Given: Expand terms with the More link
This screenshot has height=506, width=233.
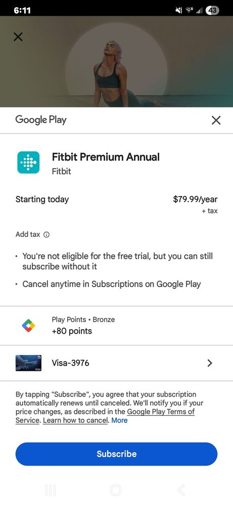Looking at the screenshot, I should pos(119,420).
